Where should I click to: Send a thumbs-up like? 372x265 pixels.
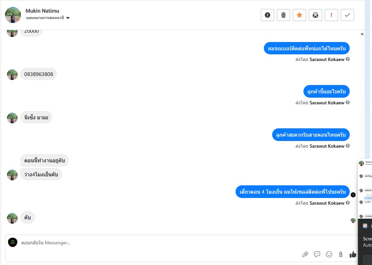(353, 254)
